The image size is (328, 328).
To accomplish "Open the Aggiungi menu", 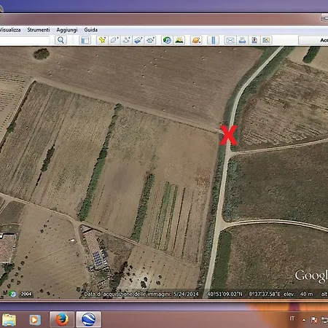I will (x=67, y=30).
